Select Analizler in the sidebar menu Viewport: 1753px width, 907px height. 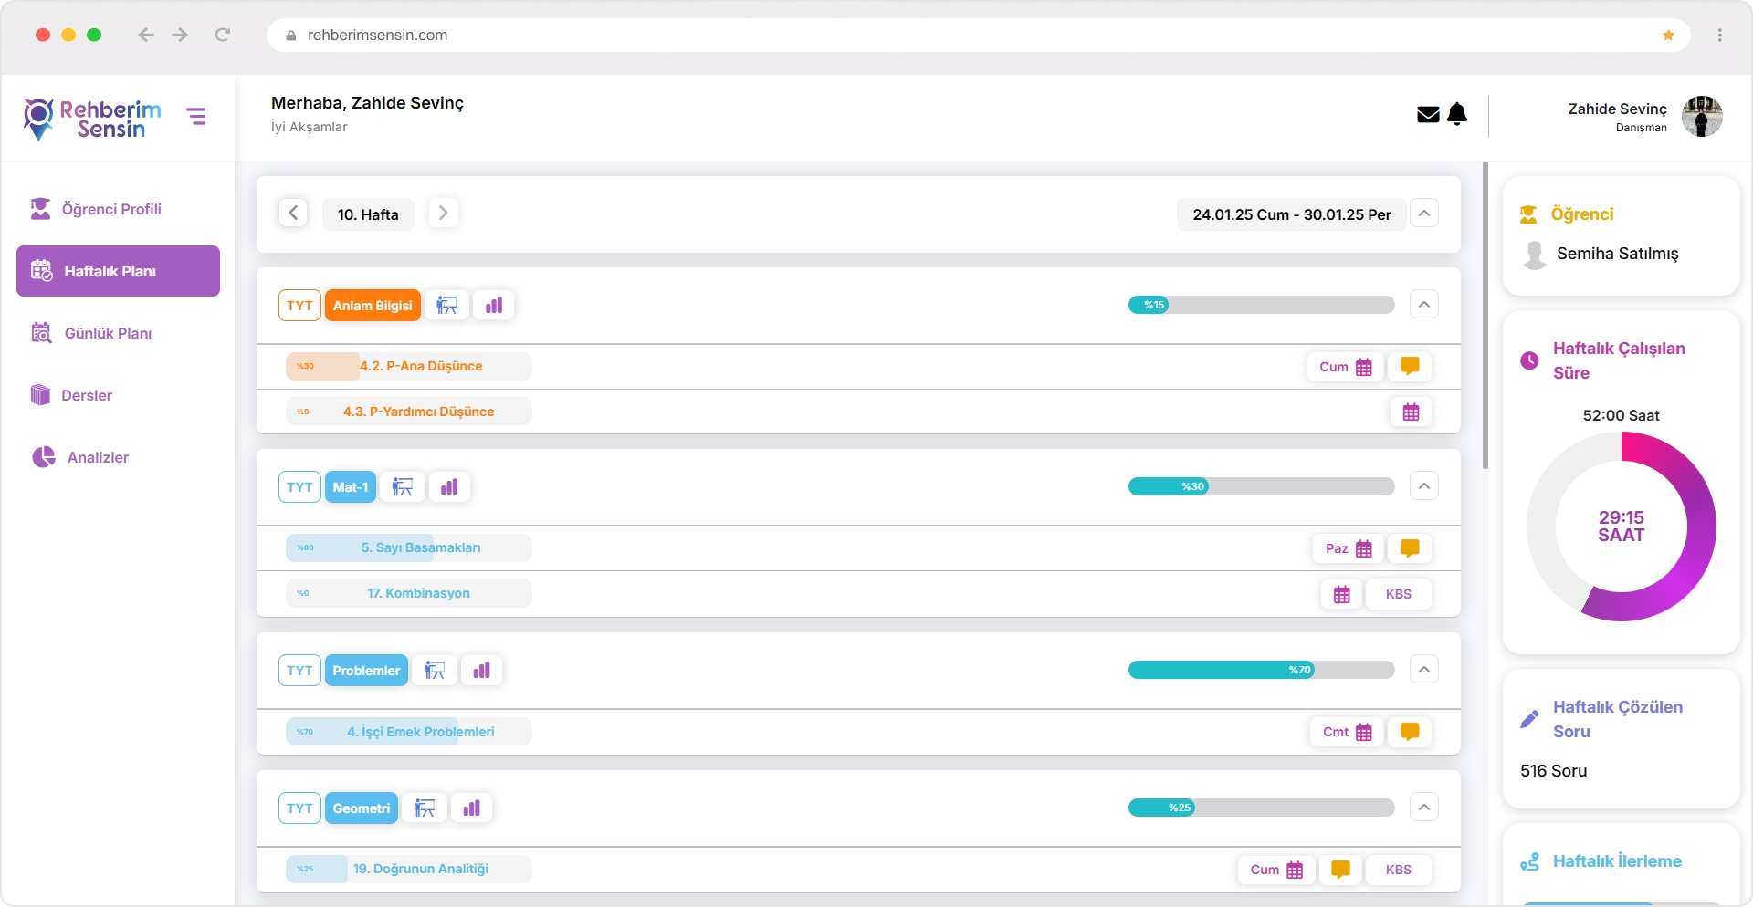[98, 457]
